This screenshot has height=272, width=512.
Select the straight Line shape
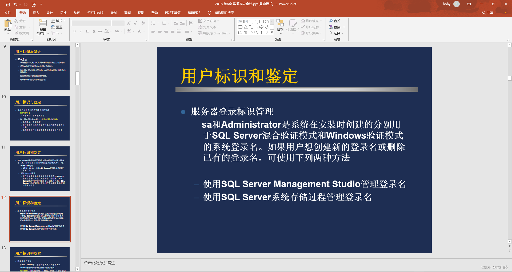click(x=251, y=22)
